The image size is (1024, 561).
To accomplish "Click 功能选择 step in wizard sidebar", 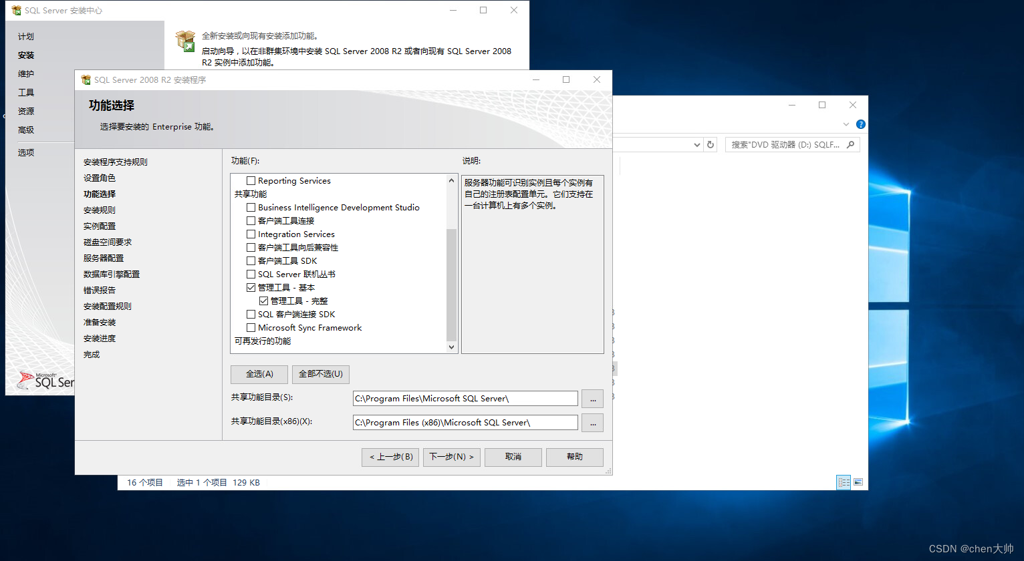I will [100, 194].
